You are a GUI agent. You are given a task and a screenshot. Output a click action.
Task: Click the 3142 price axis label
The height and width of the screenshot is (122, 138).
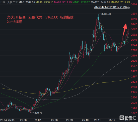[x=134, y=24]
